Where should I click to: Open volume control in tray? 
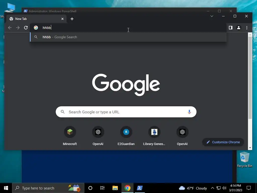pos(224,188)
